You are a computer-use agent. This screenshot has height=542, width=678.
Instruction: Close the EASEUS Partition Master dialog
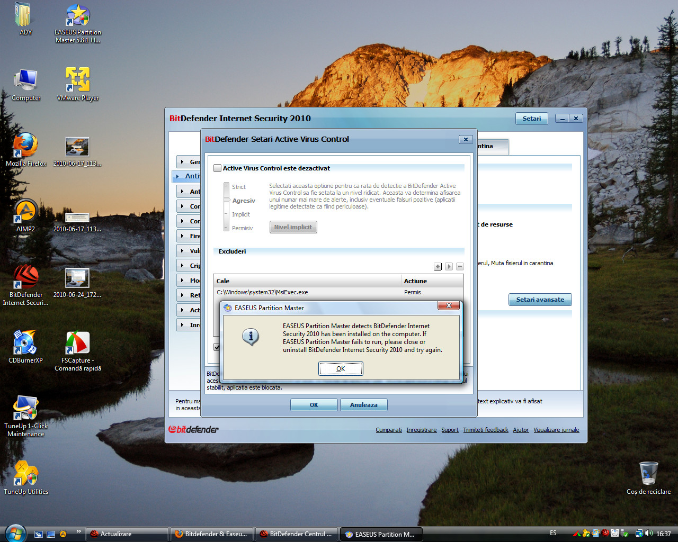(449, 306)
